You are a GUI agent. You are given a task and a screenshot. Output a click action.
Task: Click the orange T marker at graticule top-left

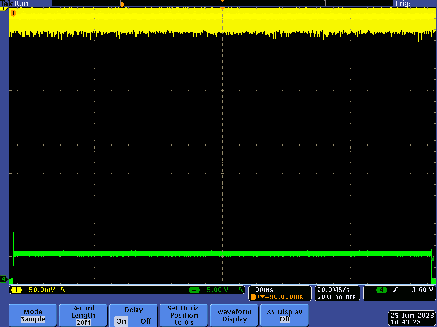(13, 13)
